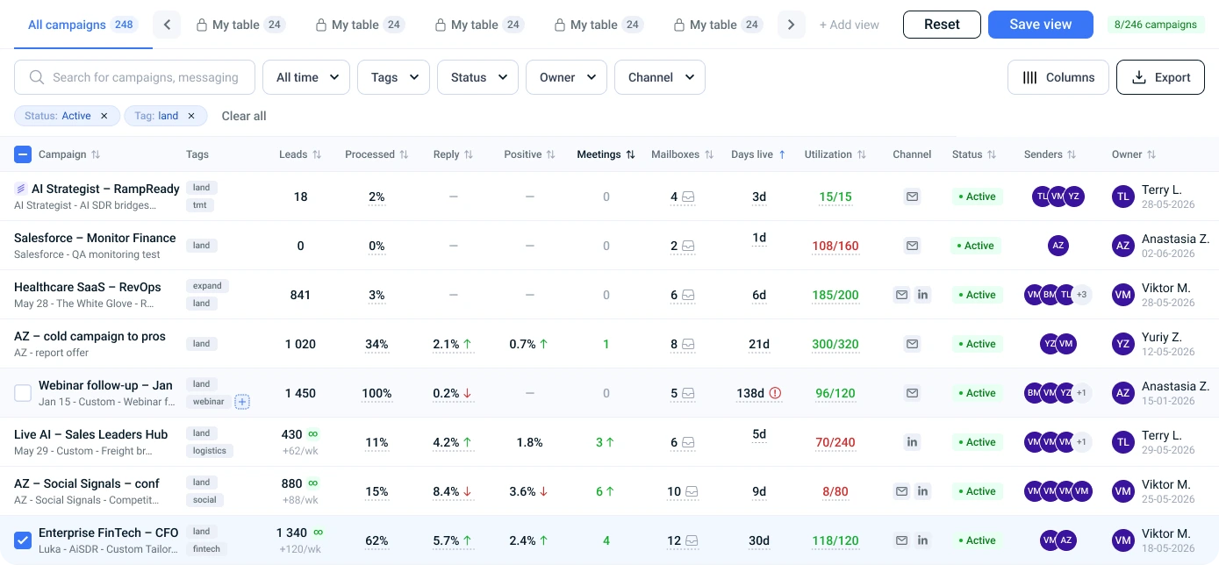Click the Reset button
Viewport: 1219px width, 565px height.
point(942,25)
